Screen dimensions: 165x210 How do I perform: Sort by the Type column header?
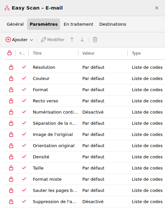(x=136, y=53)
